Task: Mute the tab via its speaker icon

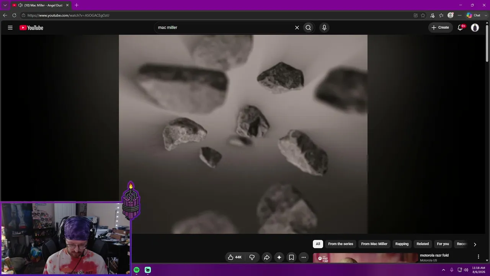Action: pyautogui.click(x=20, y=5)
